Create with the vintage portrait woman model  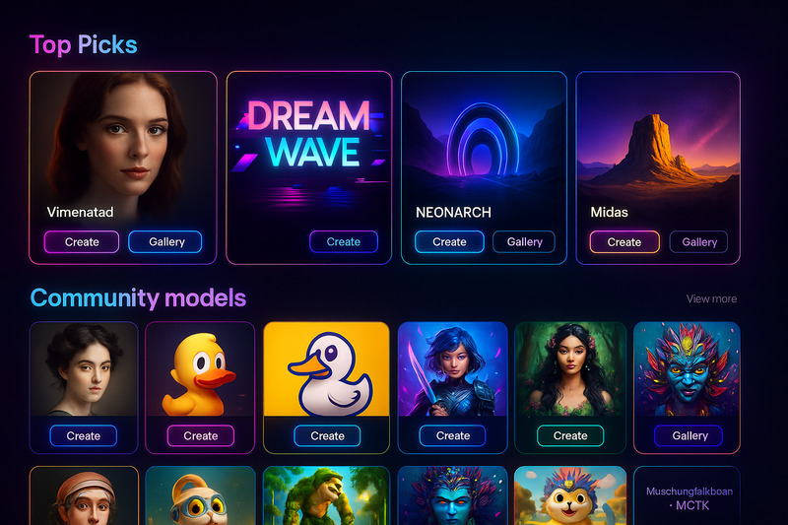click(84, 436)
